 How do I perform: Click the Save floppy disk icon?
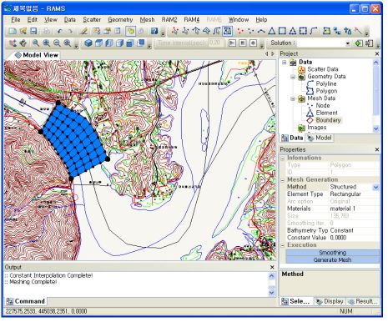(33, 31)
